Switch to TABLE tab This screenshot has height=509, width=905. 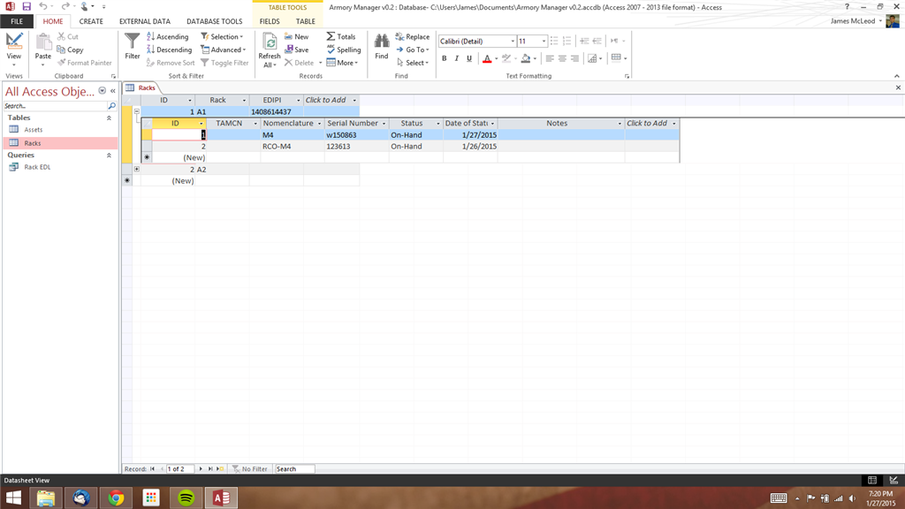pyautogui.click(x=305, y=21)
